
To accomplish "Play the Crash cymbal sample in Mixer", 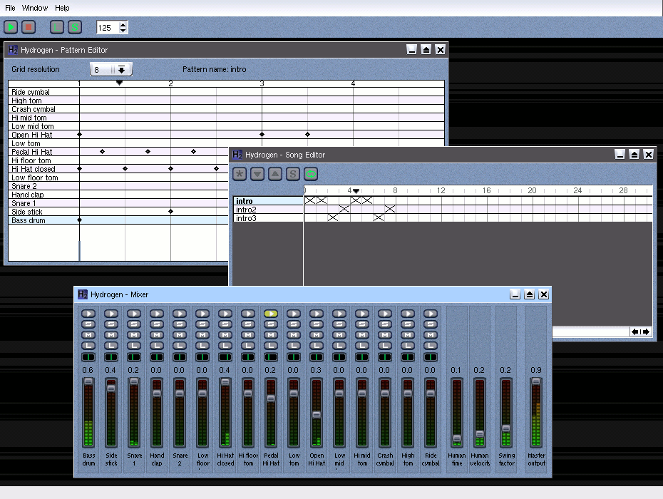I will tap(385, 314).
